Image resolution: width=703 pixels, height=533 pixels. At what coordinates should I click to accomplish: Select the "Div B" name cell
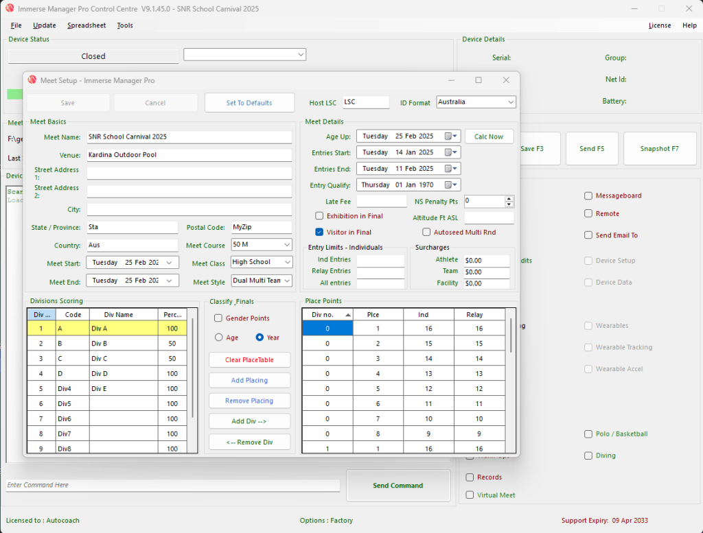124,344
